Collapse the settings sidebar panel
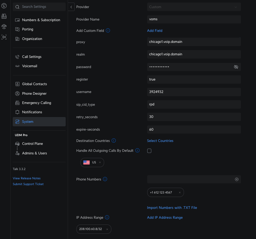This screenshot has height=239, width=256. tap(71, 7)
